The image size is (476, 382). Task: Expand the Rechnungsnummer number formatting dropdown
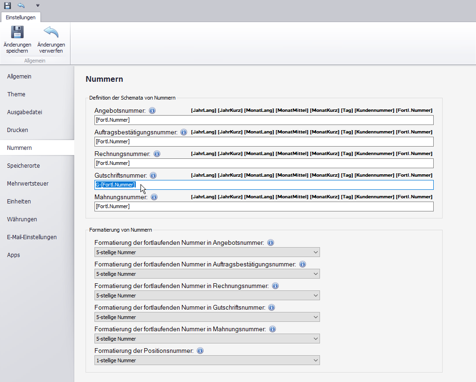pos(207,296)
